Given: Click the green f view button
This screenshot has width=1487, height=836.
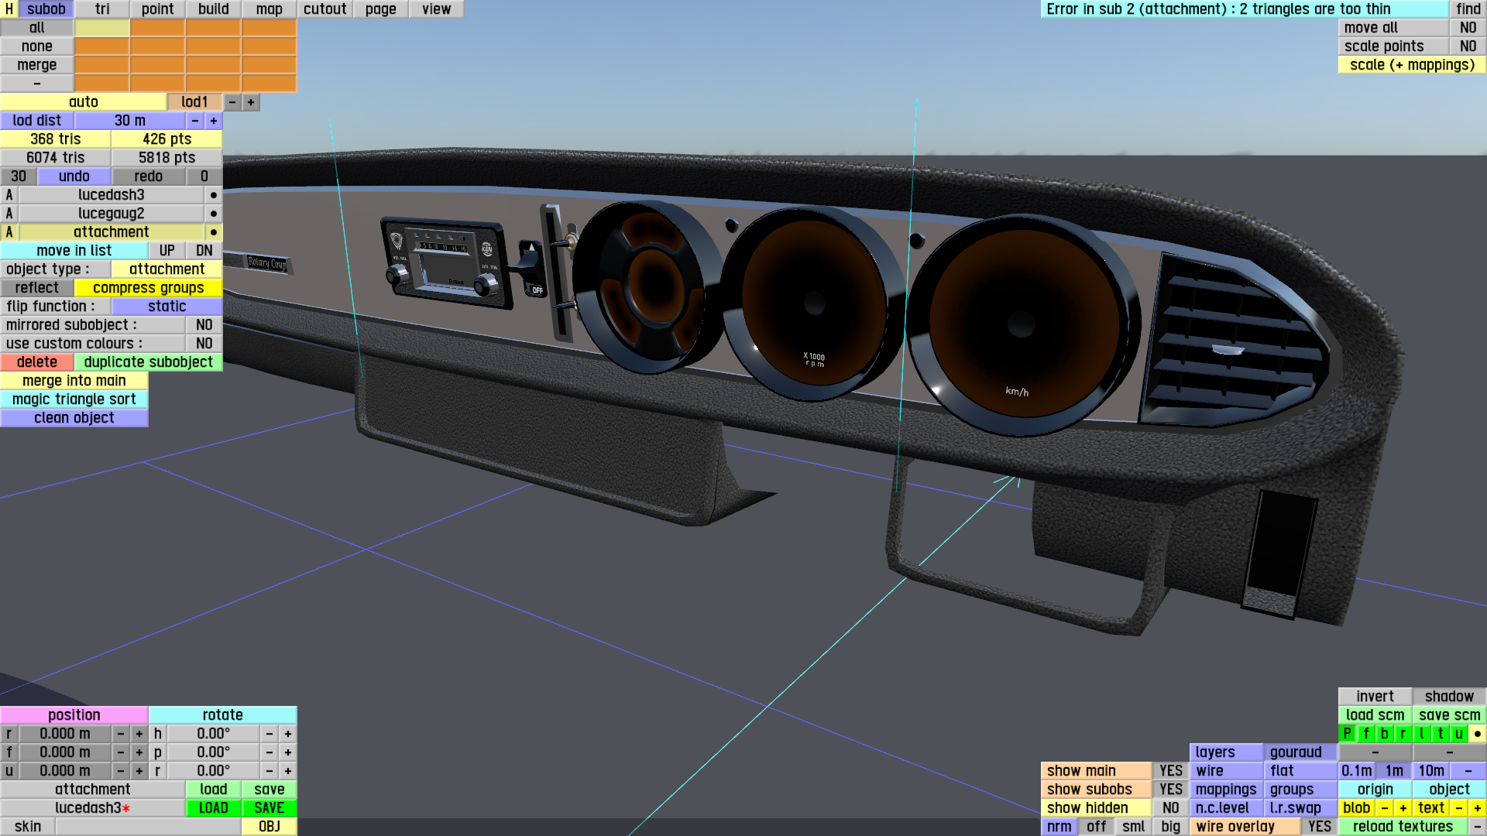Looking at the screenshot, I should [x=1365, y=734].
